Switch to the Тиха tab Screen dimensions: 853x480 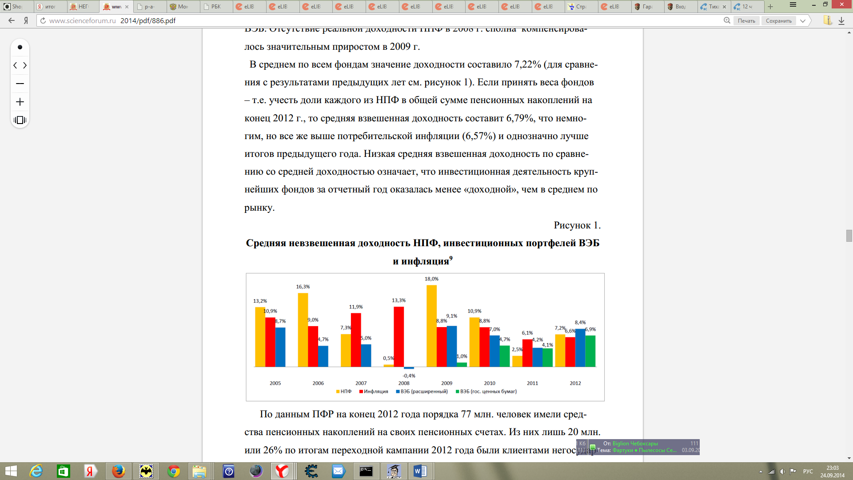711,7
